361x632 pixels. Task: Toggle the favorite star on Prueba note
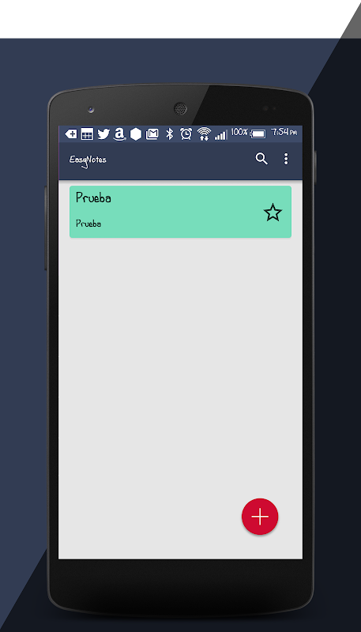click(x=273, y=213)
